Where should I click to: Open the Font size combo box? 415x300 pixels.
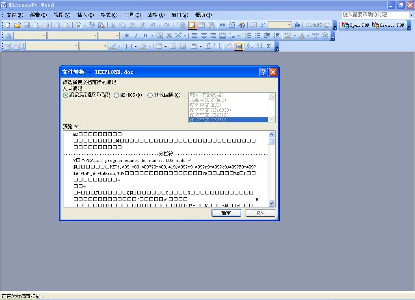tap(109, 35)
